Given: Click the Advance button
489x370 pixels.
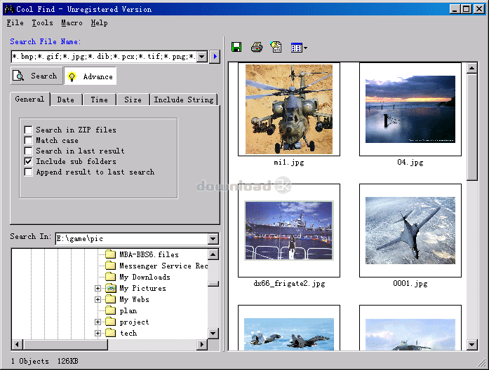Looking at the screenshot, I should tap(91, 76).
